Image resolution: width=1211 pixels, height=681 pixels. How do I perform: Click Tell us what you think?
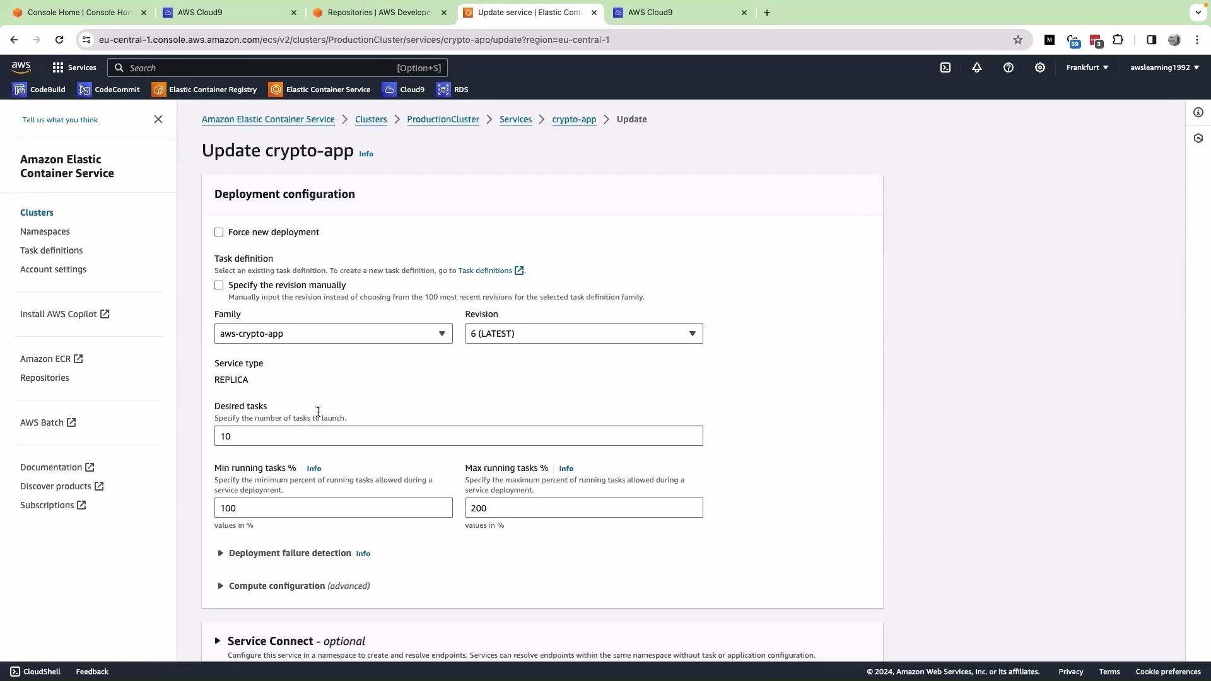click(60, 120)
